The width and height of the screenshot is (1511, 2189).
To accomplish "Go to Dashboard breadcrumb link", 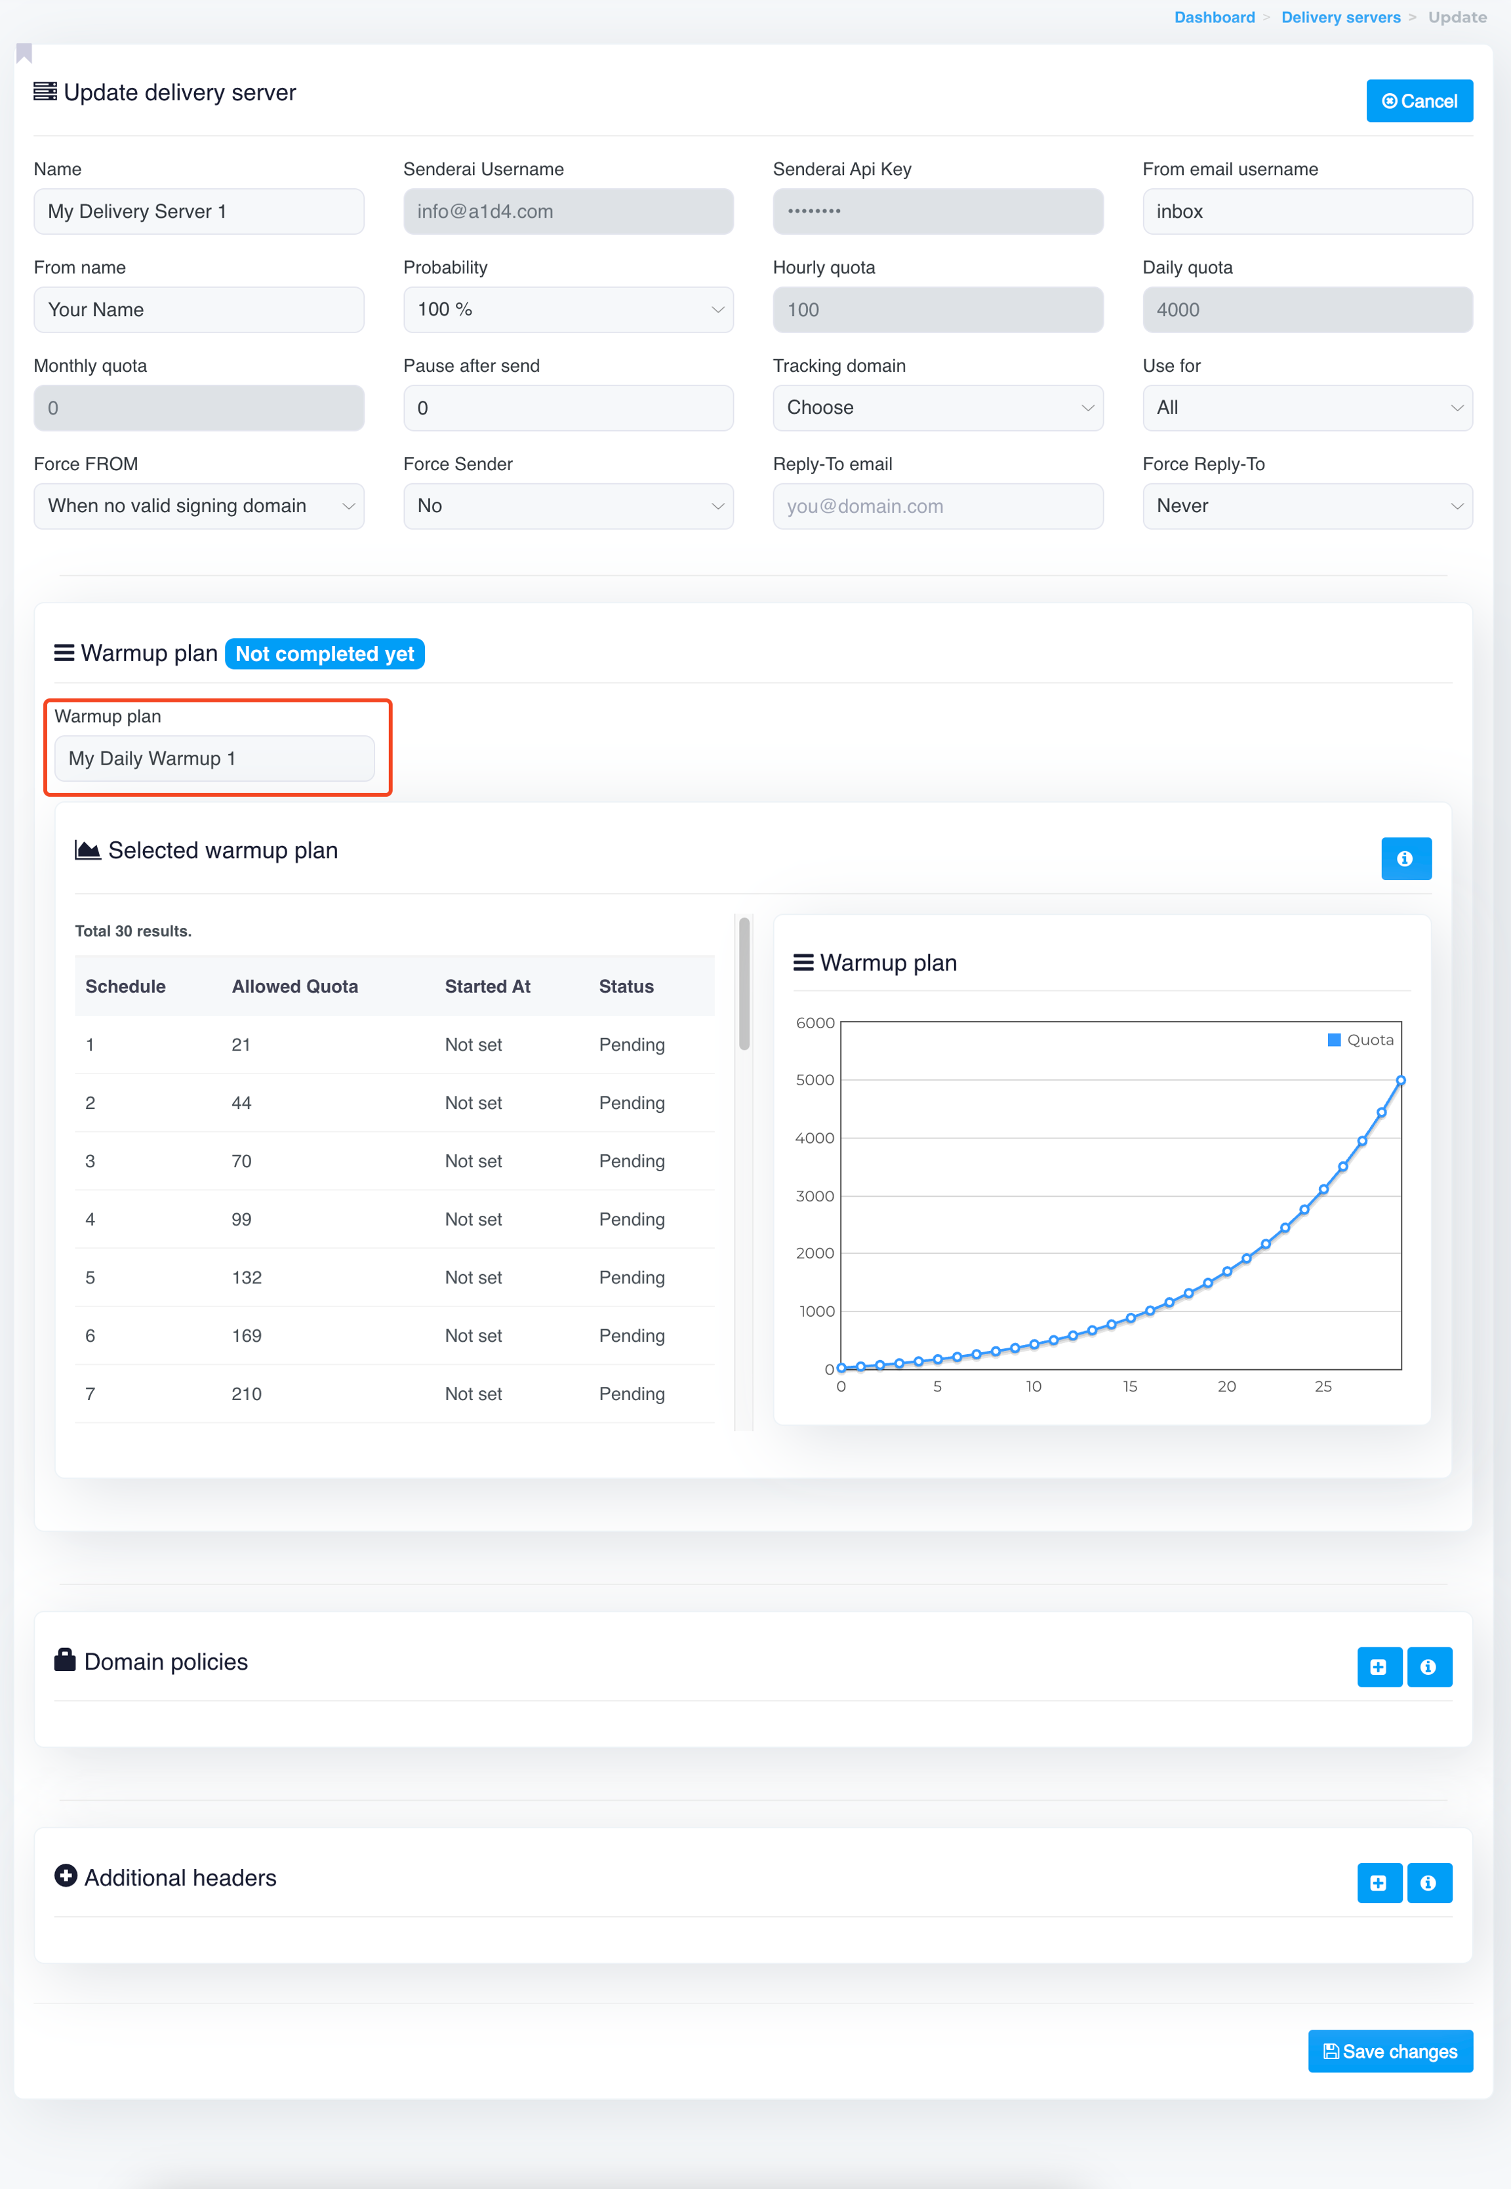I will tap(1214, 17).
